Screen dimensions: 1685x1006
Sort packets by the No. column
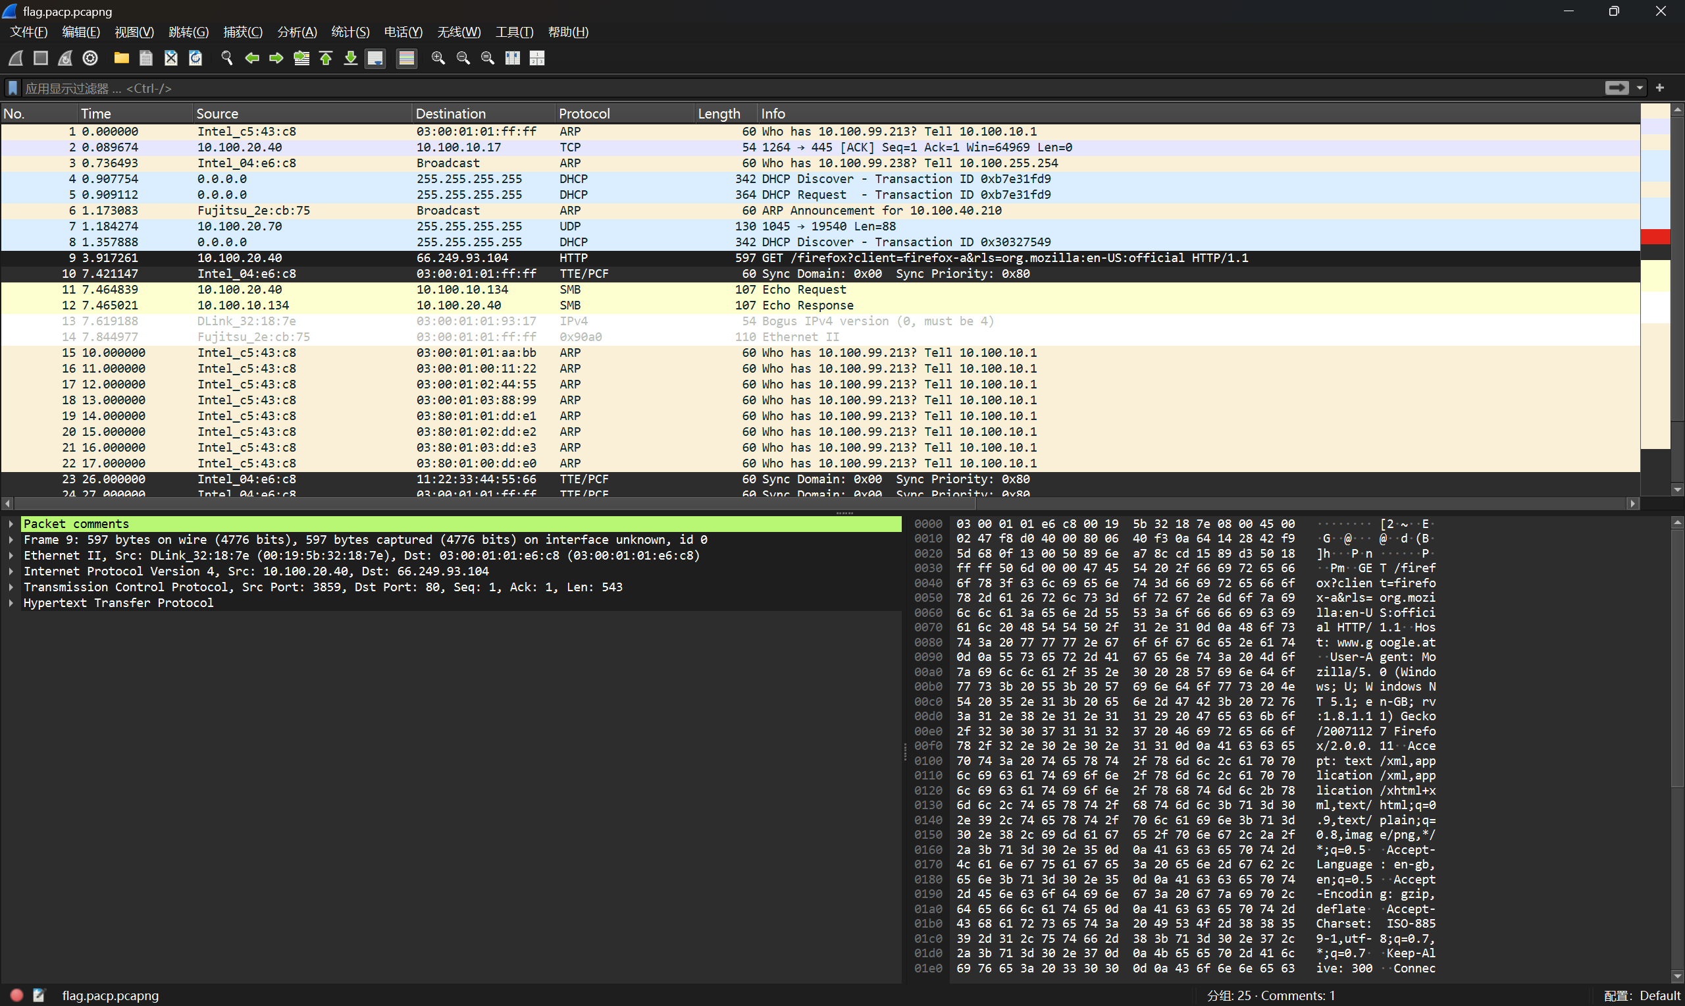click(39, 113)
